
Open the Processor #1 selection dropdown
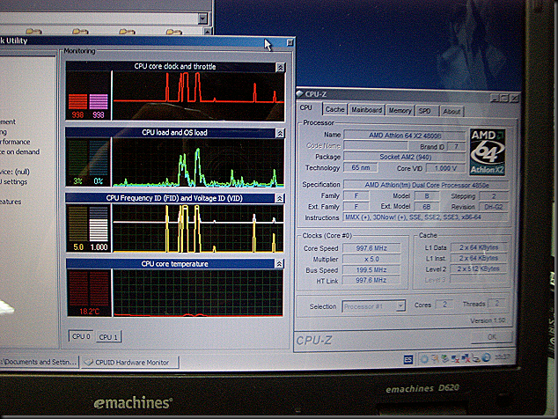point(400,305)
